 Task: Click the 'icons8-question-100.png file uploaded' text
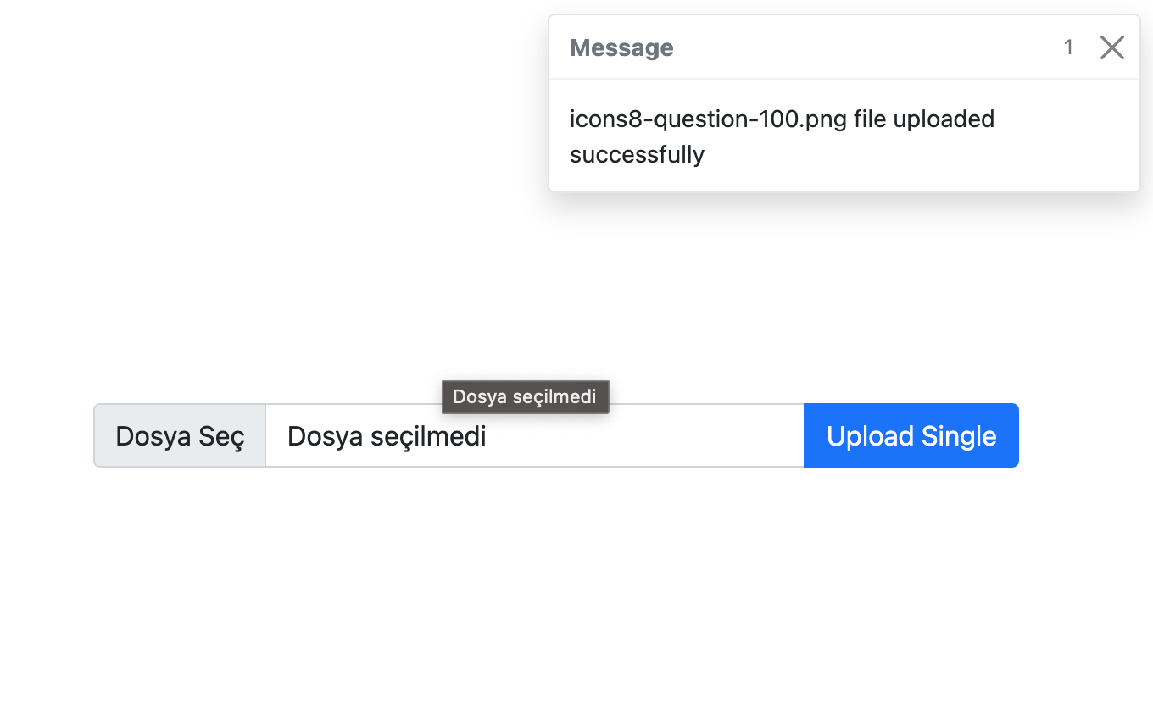782,119
